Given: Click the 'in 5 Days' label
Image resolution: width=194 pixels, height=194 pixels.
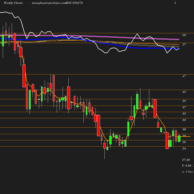Looking at the screenshot, I should (x=187, y=172).
